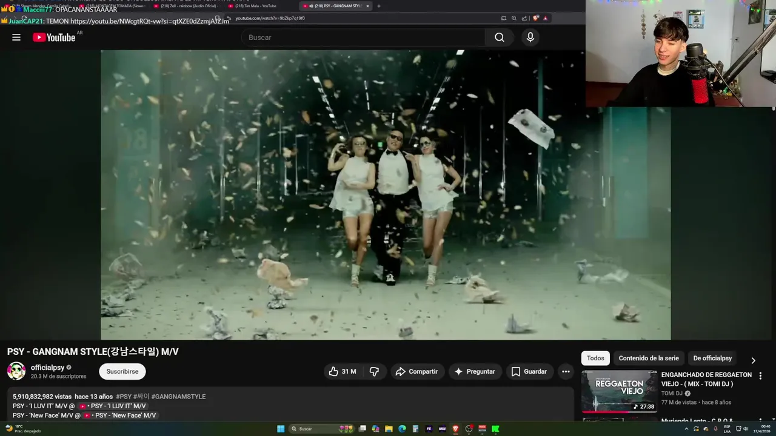Screen dimensions: 776x436
Task: Subscribe to officialpsy with Suscribirse
Action: pos(122,372)
